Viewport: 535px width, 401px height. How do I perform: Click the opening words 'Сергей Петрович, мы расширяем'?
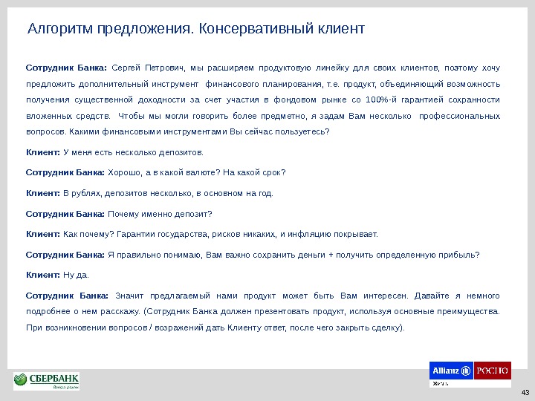[x=183, y=68]
